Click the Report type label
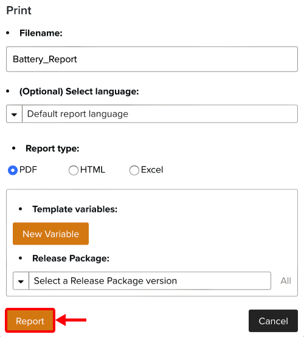The width and height of the screenshot is (304, 337). coord(52,149)
